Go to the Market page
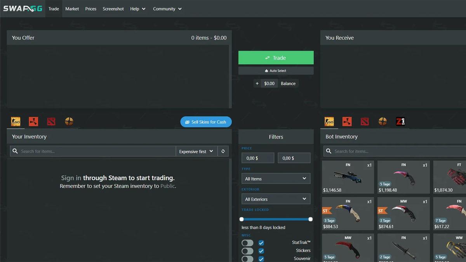This screenshot has height=262, width=466. tap(72, 9)
